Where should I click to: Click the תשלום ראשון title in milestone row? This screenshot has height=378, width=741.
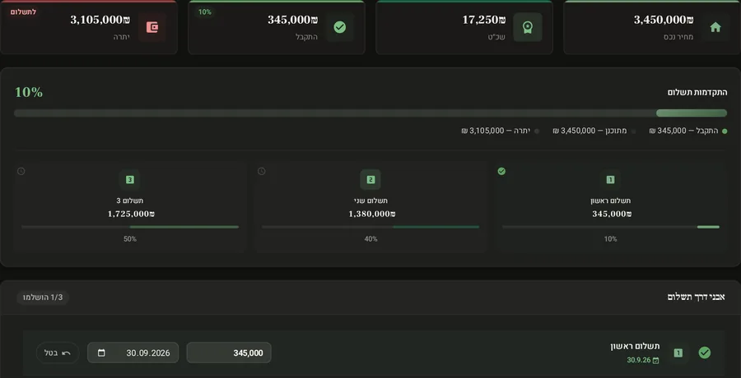635,347
